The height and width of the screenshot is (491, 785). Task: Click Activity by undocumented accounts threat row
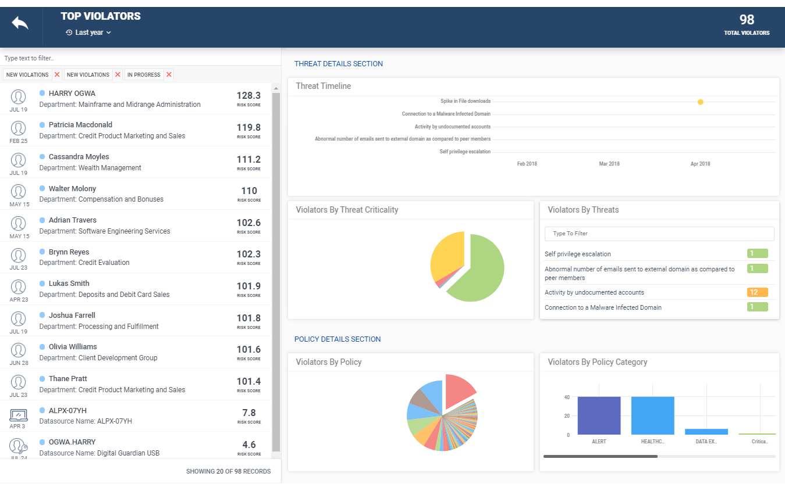point(659,292)
